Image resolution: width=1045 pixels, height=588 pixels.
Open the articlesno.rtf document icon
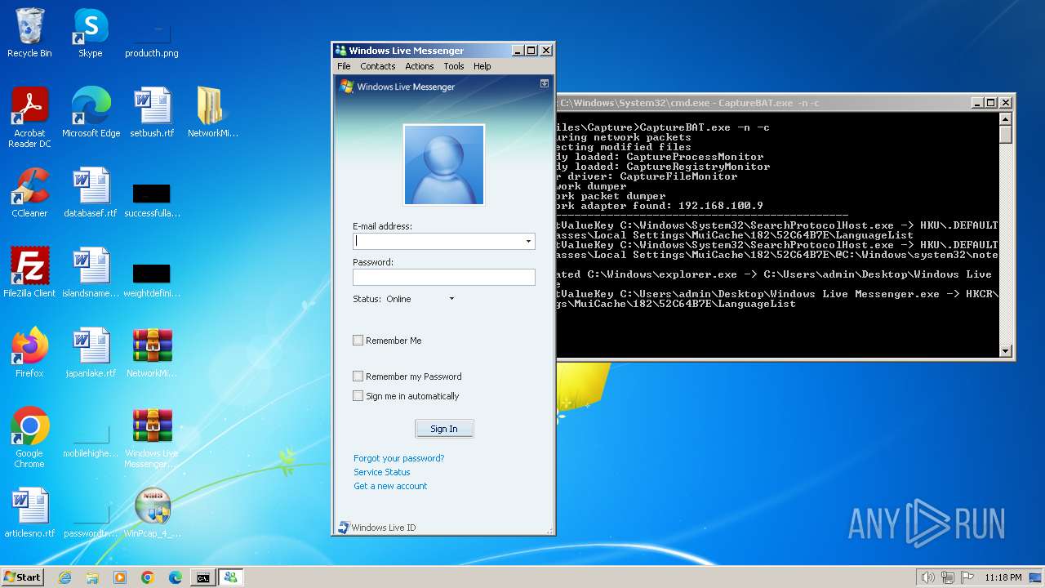tap(29, 513)
